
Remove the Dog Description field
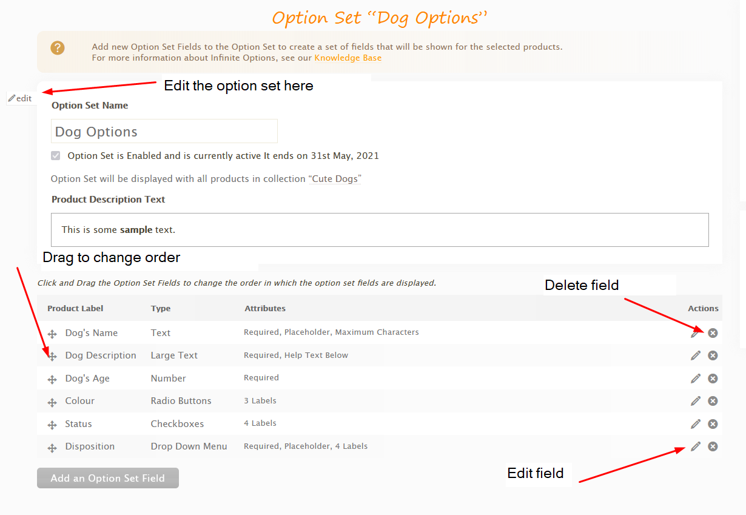point(713,355)
